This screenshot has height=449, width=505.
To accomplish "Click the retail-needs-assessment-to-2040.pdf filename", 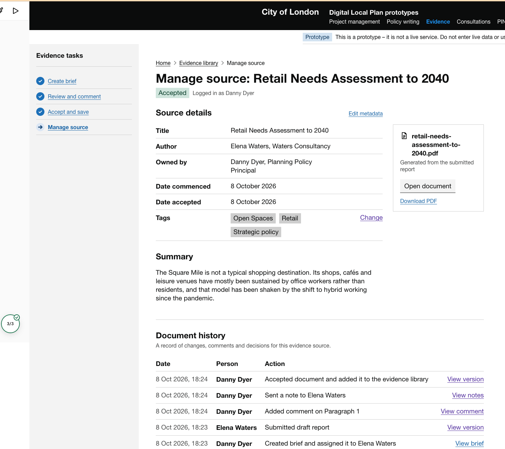I will click(436, 145).
